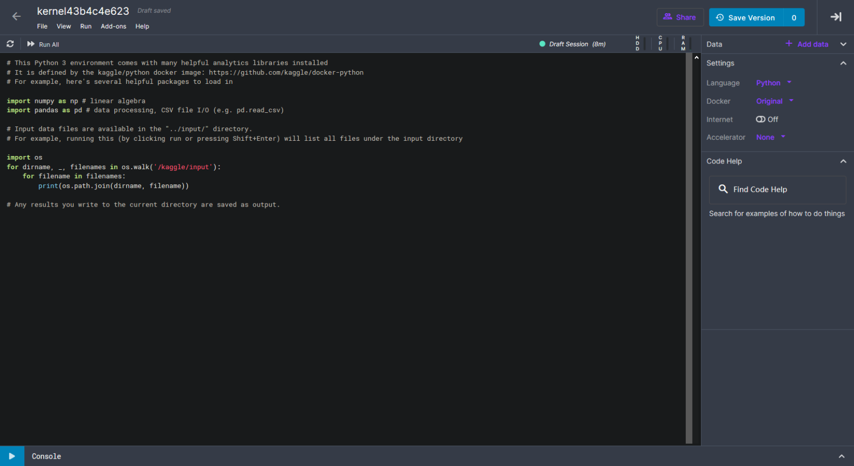The width and height of the screenshot is (854, 466).
Task: Click the green Draft Session status dot
Action: point(542,44)
